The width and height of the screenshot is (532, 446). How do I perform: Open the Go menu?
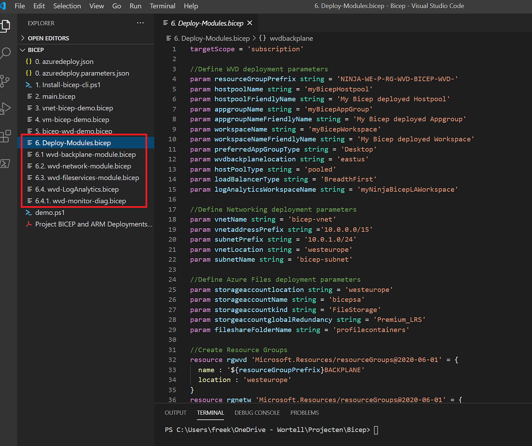pos(117,6)
